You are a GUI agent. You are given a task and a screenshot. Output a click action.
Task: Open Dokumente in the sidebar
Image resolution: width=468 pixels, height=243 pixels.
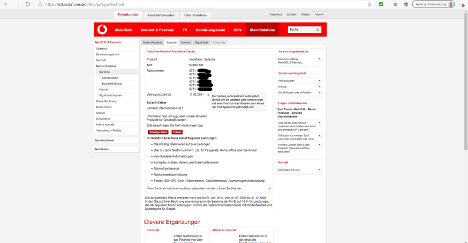(x=103, y=118)
